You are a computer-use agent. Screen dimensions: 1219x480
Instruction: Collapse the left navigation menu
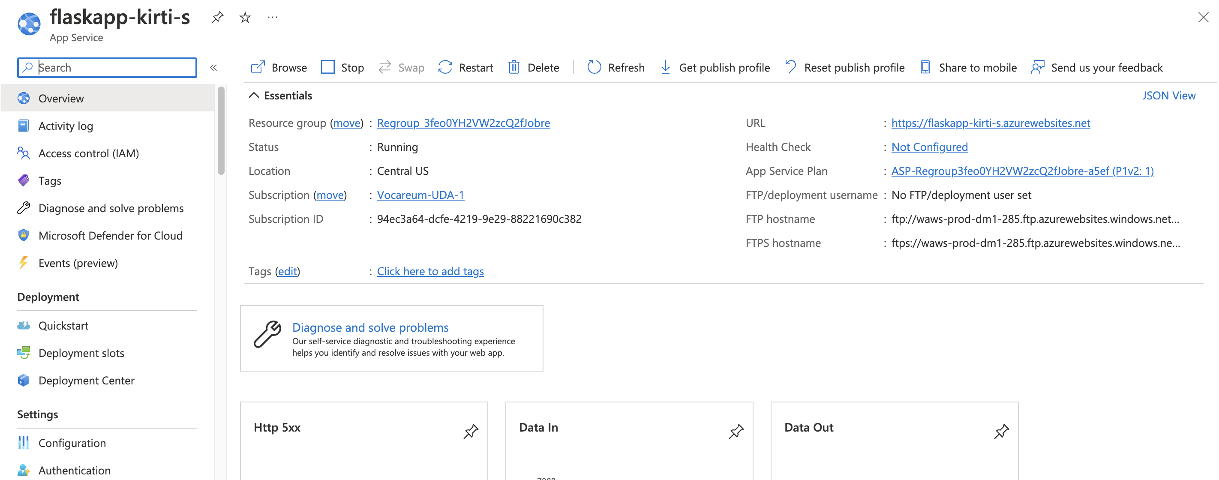pos(214,67)
